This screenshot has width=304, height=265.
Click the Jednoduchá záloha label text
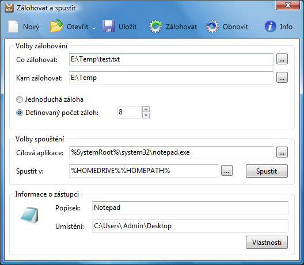click(x=54, y=99)
